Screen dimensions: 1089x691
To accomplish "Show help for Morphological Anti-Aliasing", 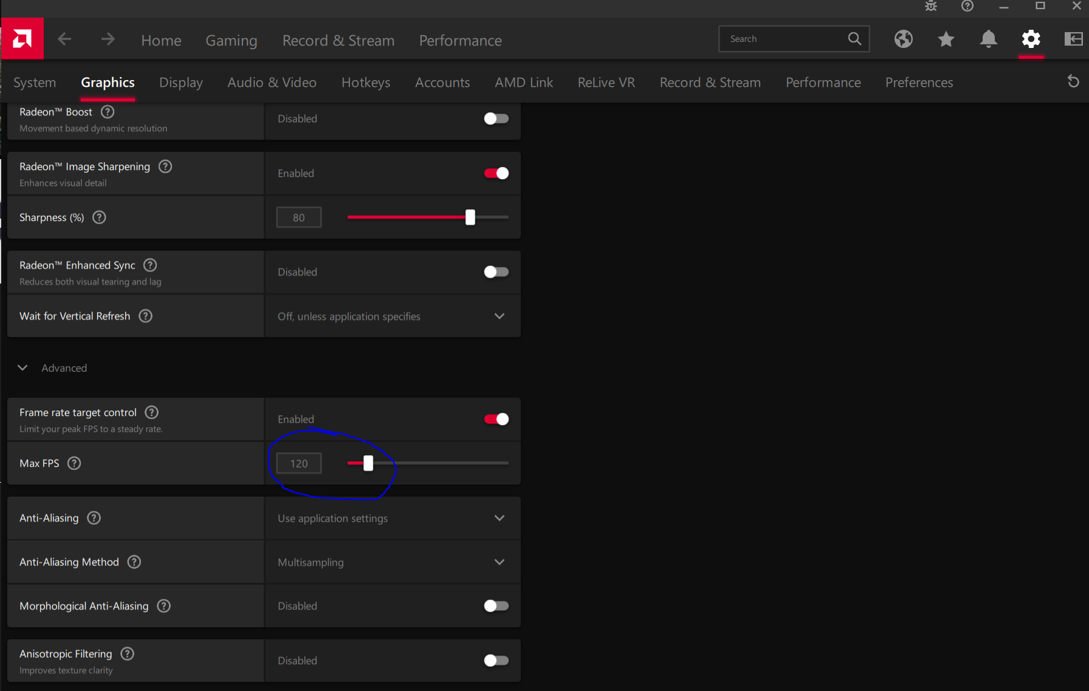I will coord(164,606).
